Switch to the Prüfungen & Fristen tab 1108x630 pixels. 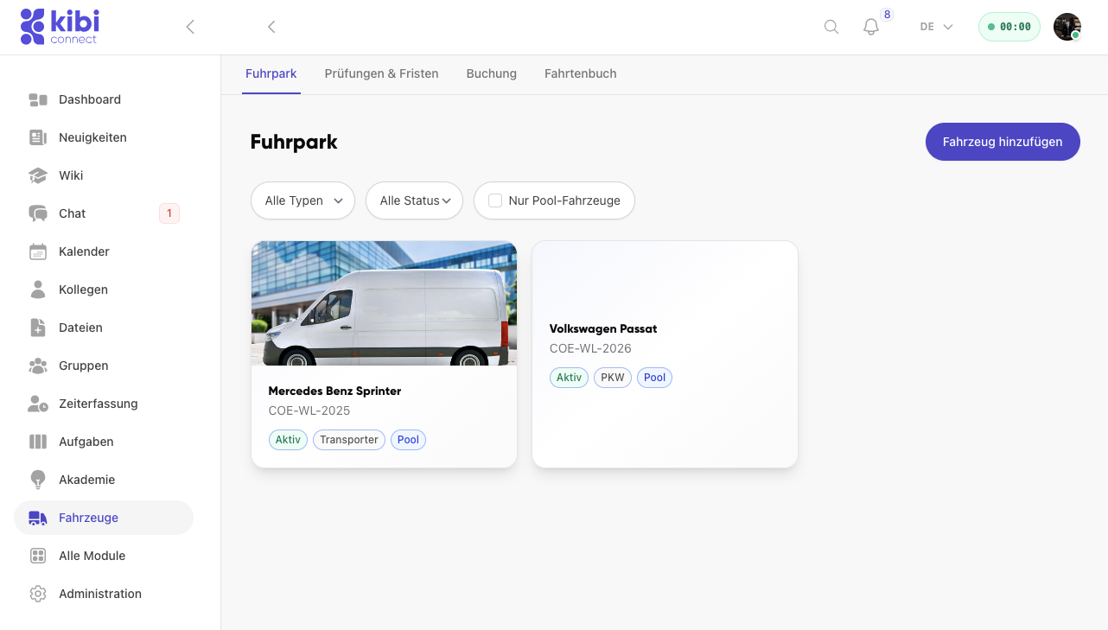[381, 73]
